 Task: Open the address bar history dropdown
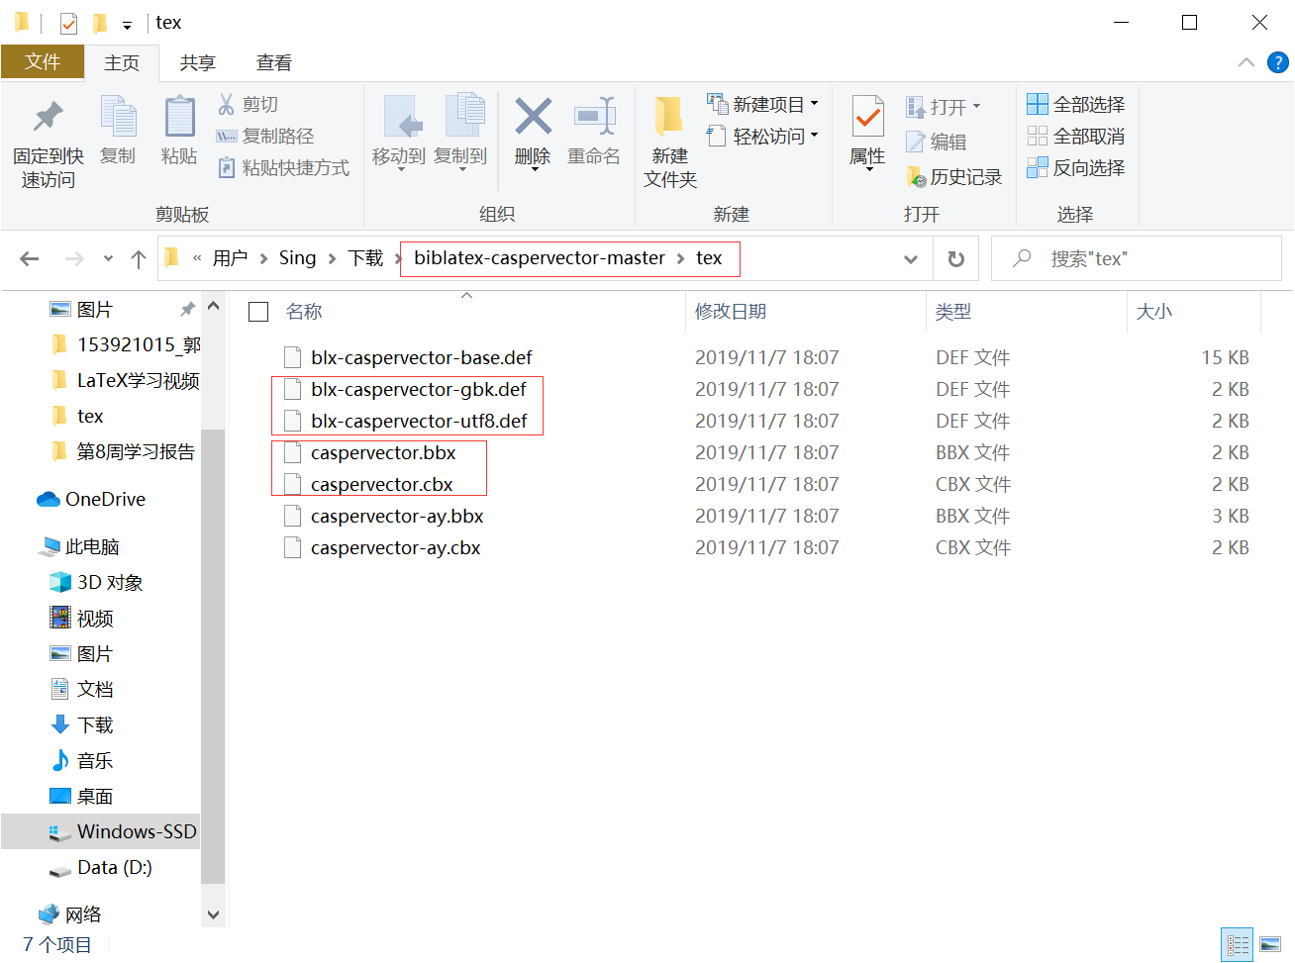[x=910, y=258]
